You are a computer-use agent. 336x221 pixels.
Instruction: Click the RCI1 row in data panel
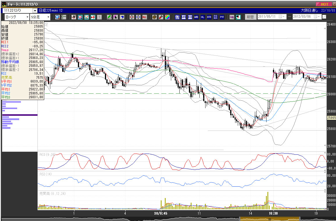[x=22, y=42]
